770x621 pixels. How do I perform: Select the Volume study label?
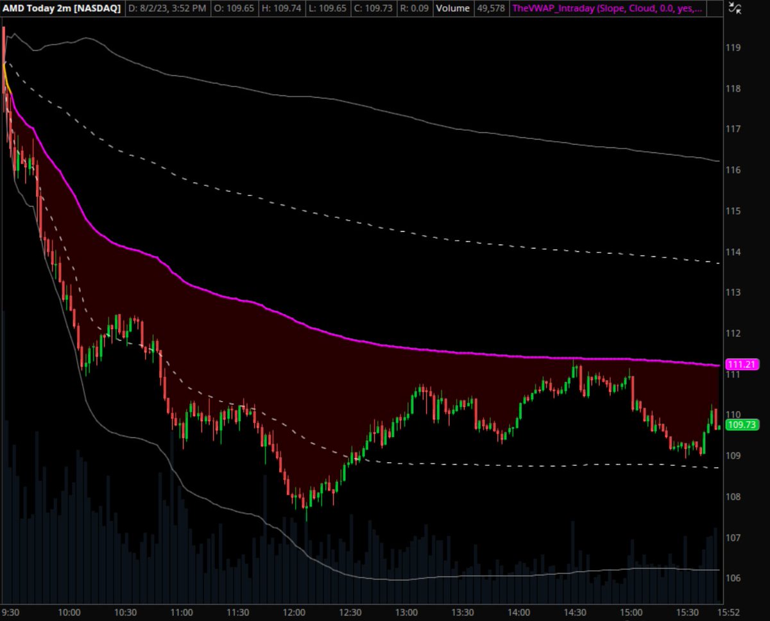tap(453, 8)
